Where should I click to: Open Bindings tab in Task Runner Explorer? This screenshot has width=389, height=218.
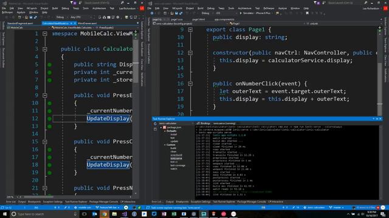pos(204,123)
